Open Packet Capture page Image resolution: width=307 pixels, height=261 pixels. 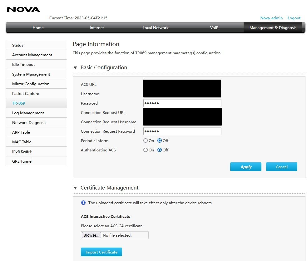coord(37,94)
